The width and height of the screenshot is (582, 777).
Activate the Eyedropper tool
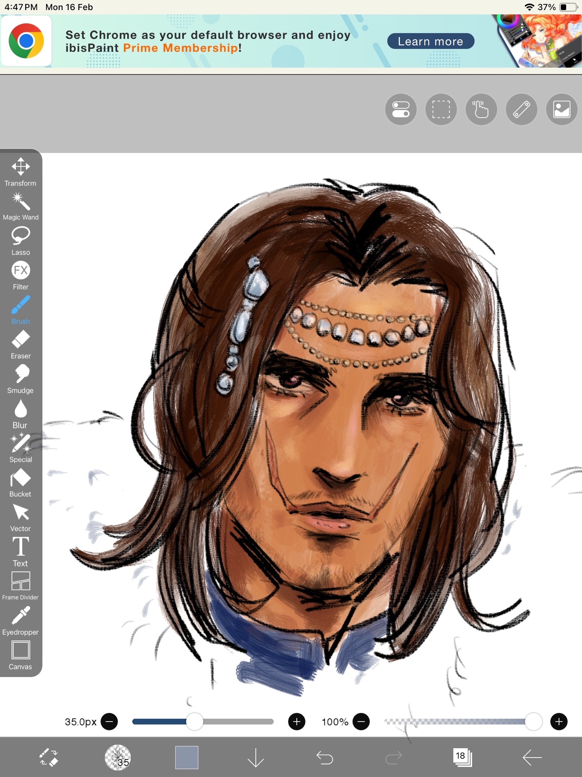21,621
